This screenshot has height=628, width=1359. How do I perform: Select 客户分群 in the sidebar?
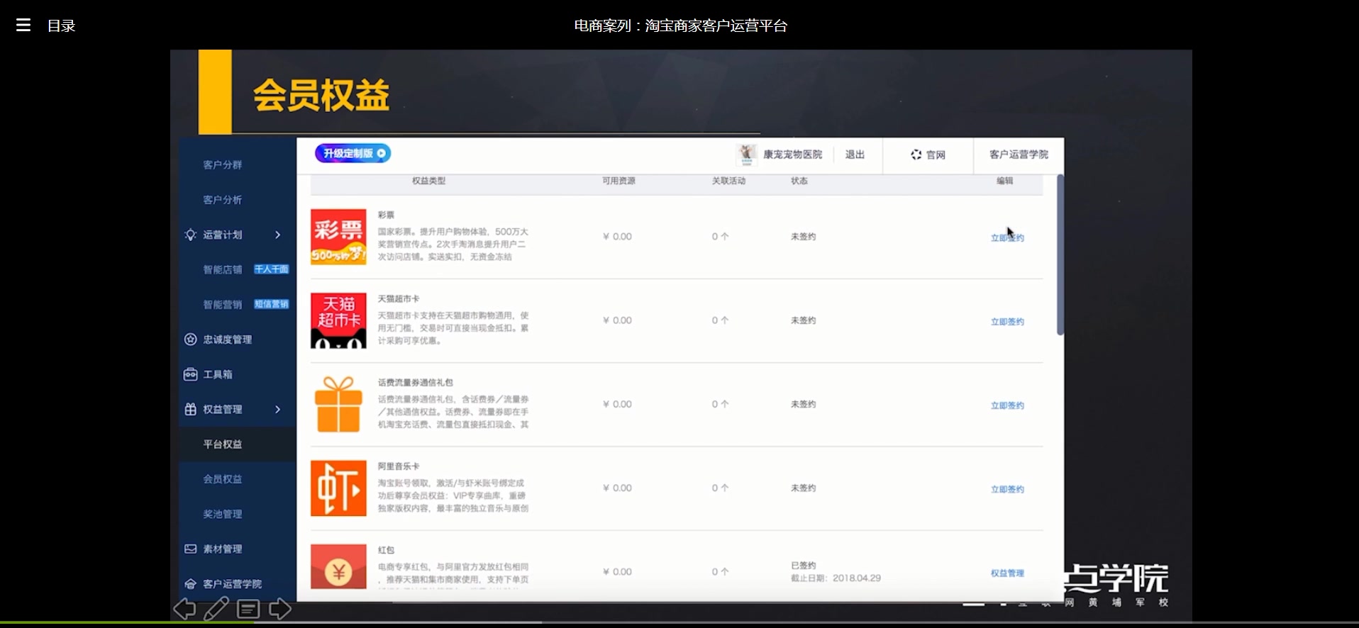point(223,164)
